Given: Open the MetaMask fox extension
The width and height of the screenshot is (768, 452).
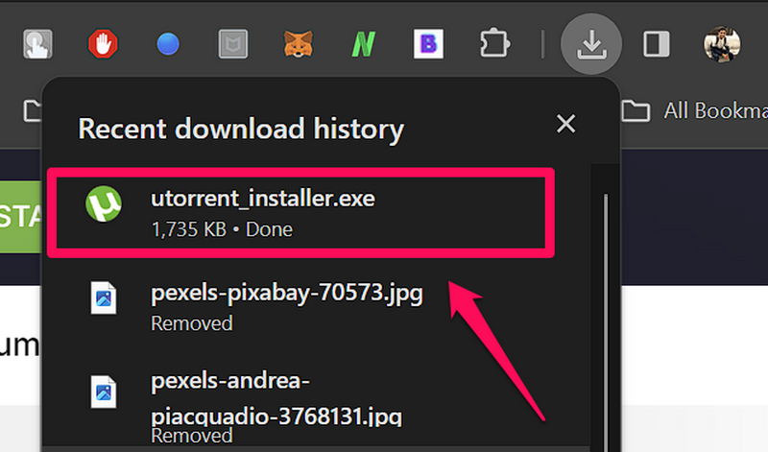Looking at the screenshot, I should point(298,44).
